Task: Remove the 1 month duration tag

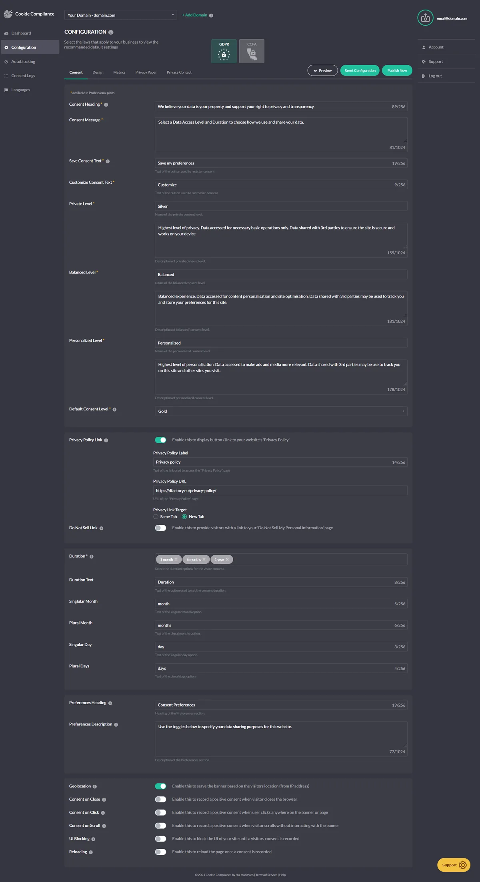Action: point(176,560)
